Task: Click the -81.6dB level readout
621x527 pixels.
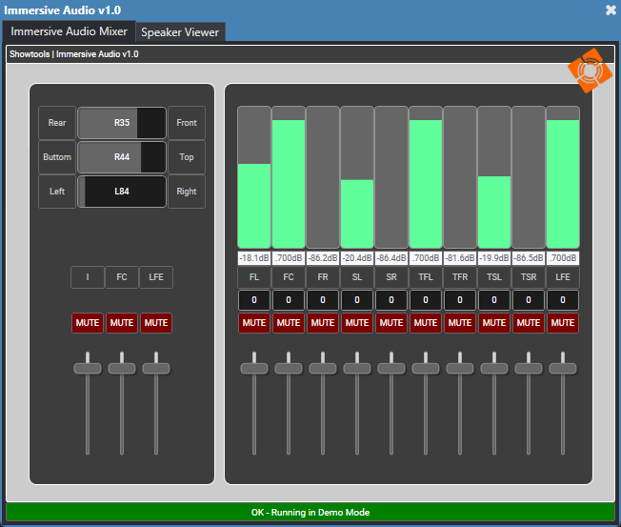Action: coord(460,258)
